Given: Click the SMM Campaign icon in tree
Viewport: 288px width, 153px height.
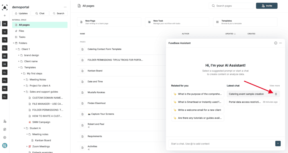Looking at the screenshot, I should [x=30, y=122].
